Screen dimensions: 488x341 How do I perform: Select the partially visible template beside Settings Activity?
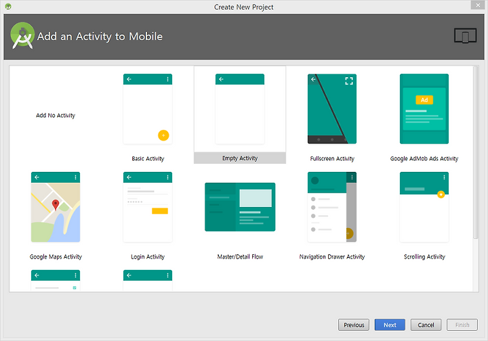(148, 280)
